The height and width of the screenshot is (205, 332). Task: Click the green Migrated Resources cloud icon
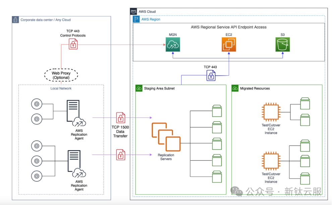[x=235, y=88]
